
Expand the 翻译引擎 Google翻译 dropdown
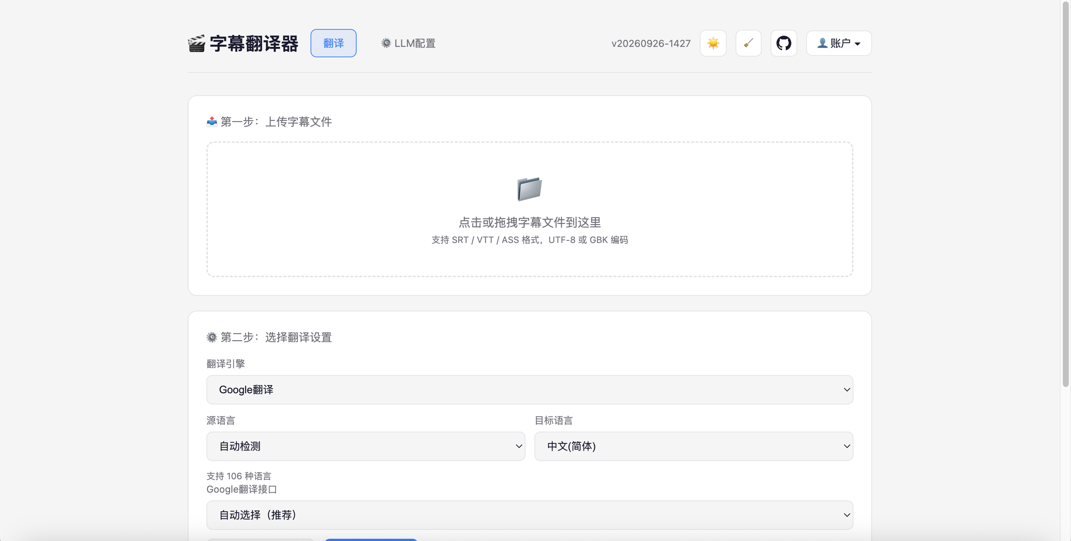click(x=530, y=390)
